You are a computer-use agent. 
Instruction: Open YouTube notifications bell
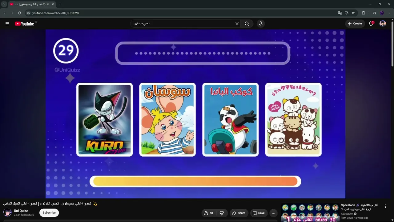tap(371, 24)
